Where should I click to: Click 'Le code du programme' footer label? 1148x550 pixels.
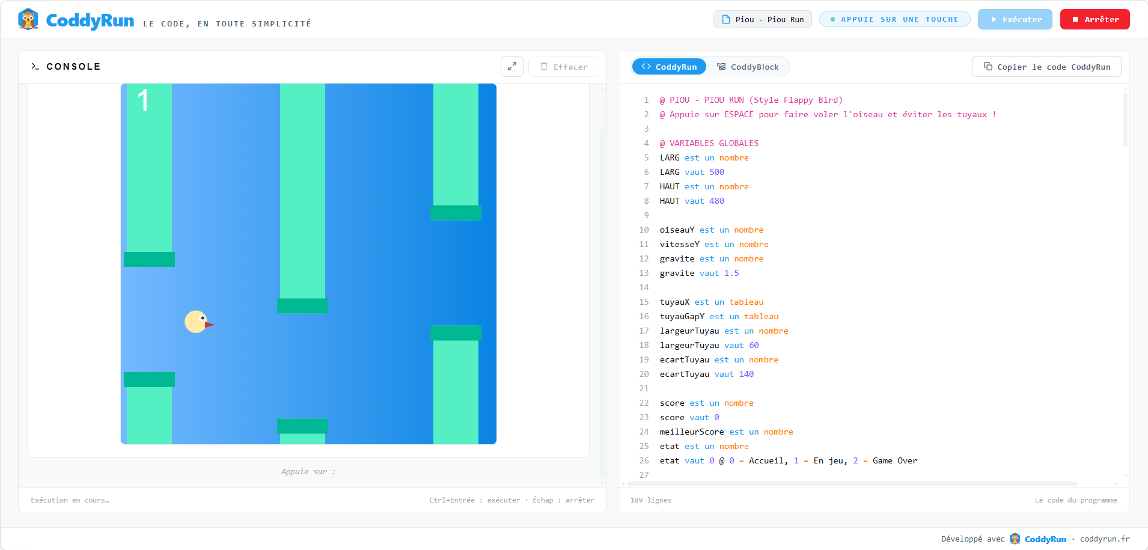1076,500
